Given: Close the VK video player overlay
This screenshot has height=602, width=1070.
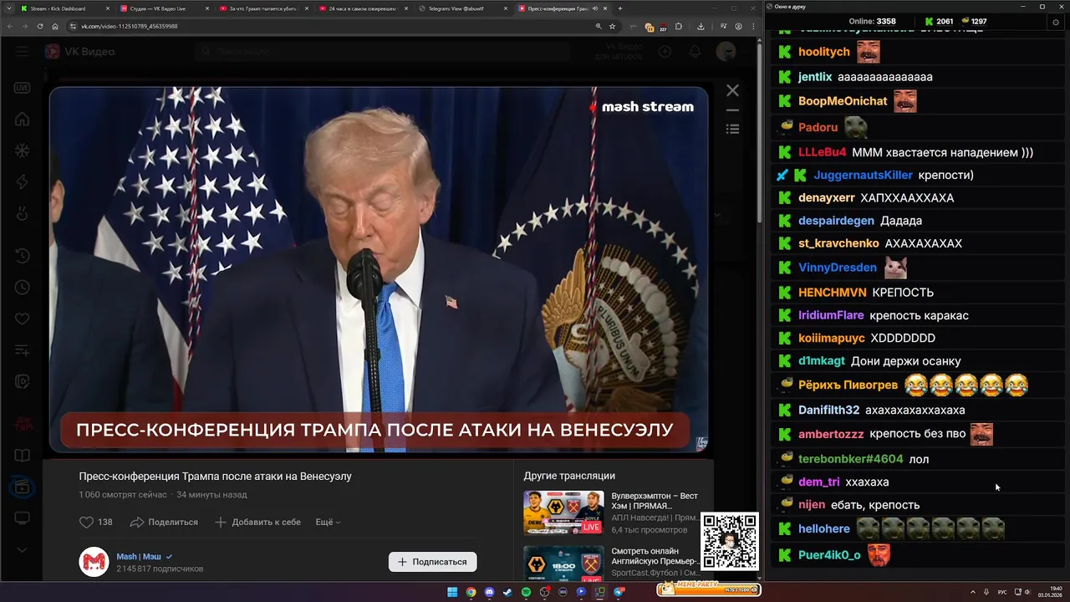Looking at the screenshot, I should [x=732, y=90].
